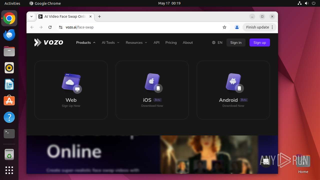
Task: Click the Sign in button
Action: (236, 42)
